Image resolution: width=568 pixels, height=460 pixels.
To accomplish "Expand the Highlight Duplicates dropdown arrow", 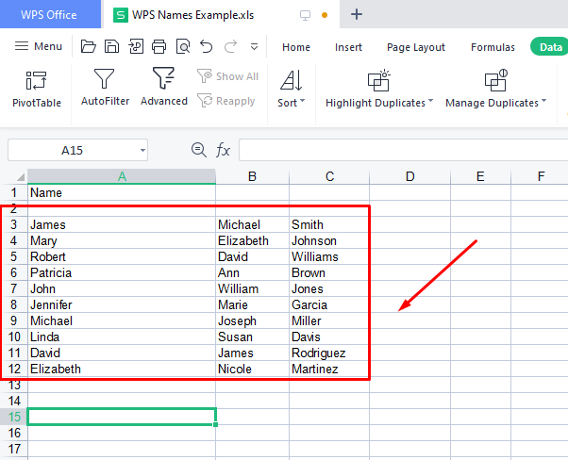I will (x=430, y=100).
